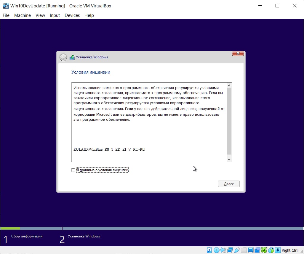This screenshot has width=304, height=254.
Task: Click the VirtualBox window title bar icon
Action: point(6,6)
